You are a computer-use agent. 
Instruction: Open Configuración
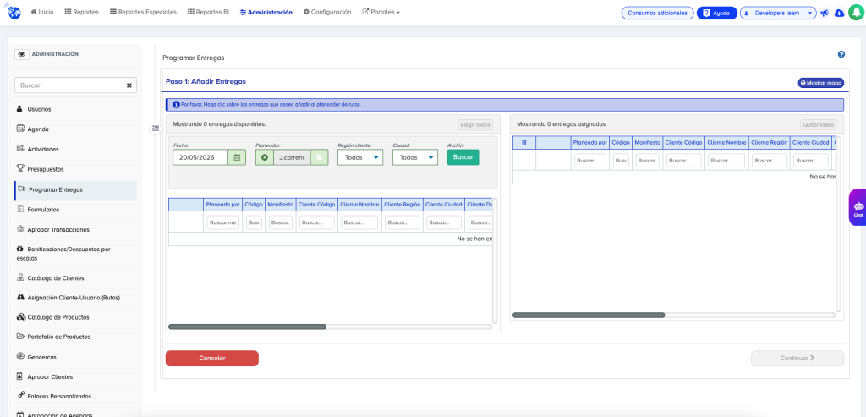[x=327, y=12]
